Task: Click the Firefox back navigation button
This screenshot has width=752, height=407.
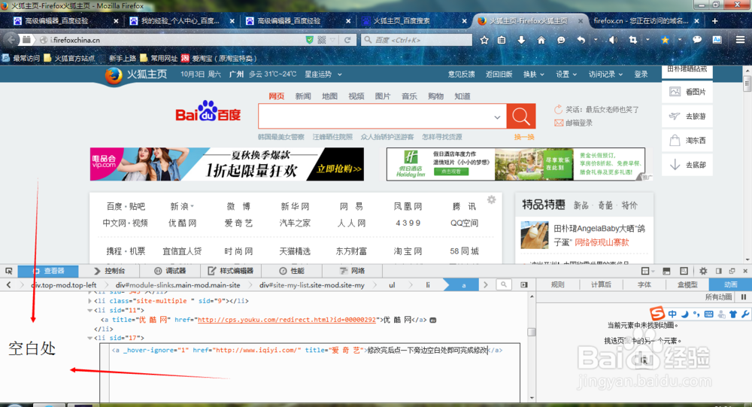Action: (x=11, y=40)
